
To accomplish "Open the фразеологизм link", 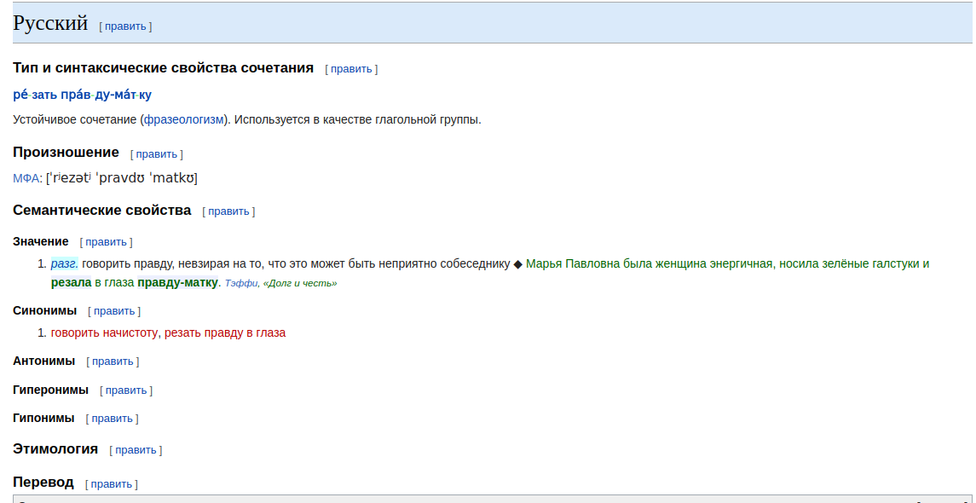I will (183, 119).
